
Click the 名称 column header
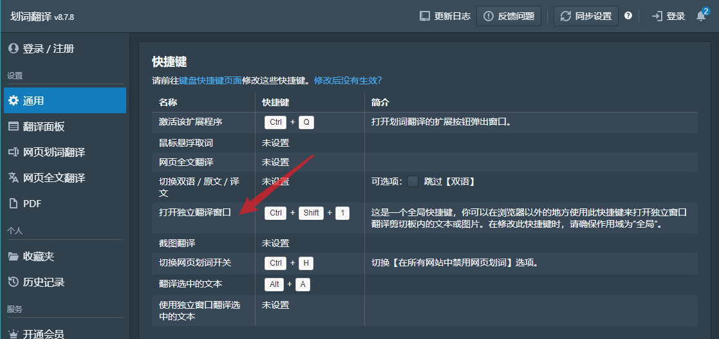pyautogui.click(x=168, y=102)
